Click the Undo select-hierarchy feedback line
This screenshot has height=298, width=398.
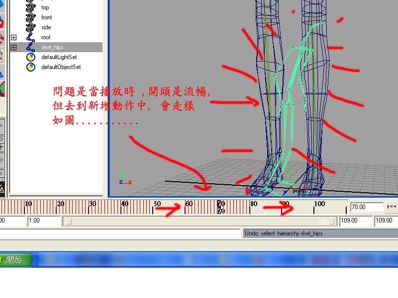pyautogui.click(x=320, y=233)
